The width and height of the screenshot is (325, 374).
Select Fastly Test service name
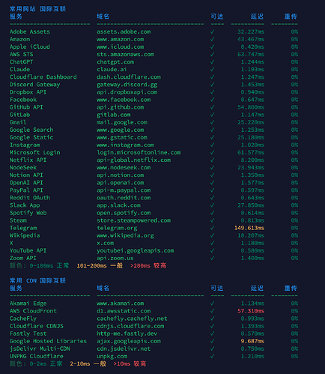[28, 334]
